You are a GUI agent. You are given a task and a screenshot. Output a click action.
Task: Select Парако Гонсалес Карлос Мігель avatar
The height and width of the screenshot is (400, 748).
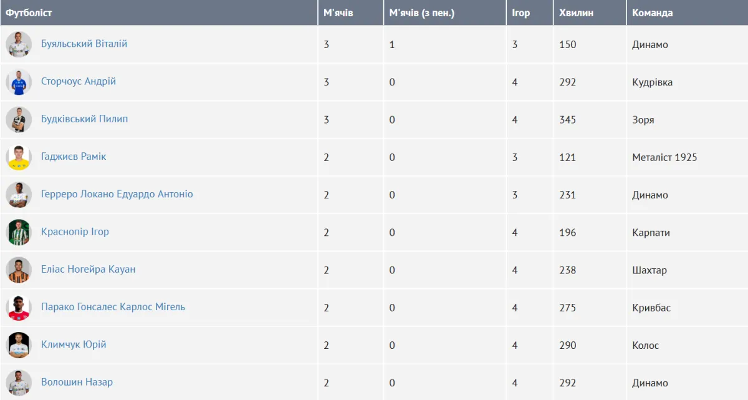pyautogui.click(x=19, y=308)
